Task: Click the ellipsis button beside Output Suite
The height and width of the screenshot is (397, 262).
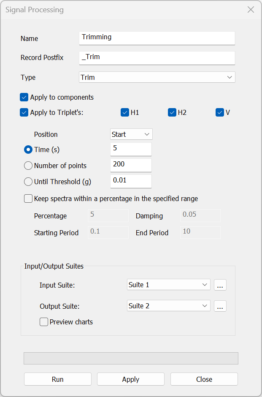Action: click(220, 306)
